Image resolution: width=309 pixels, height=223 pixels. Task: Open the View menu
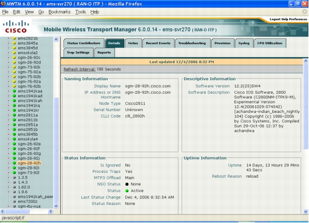(x=29, y=12)
